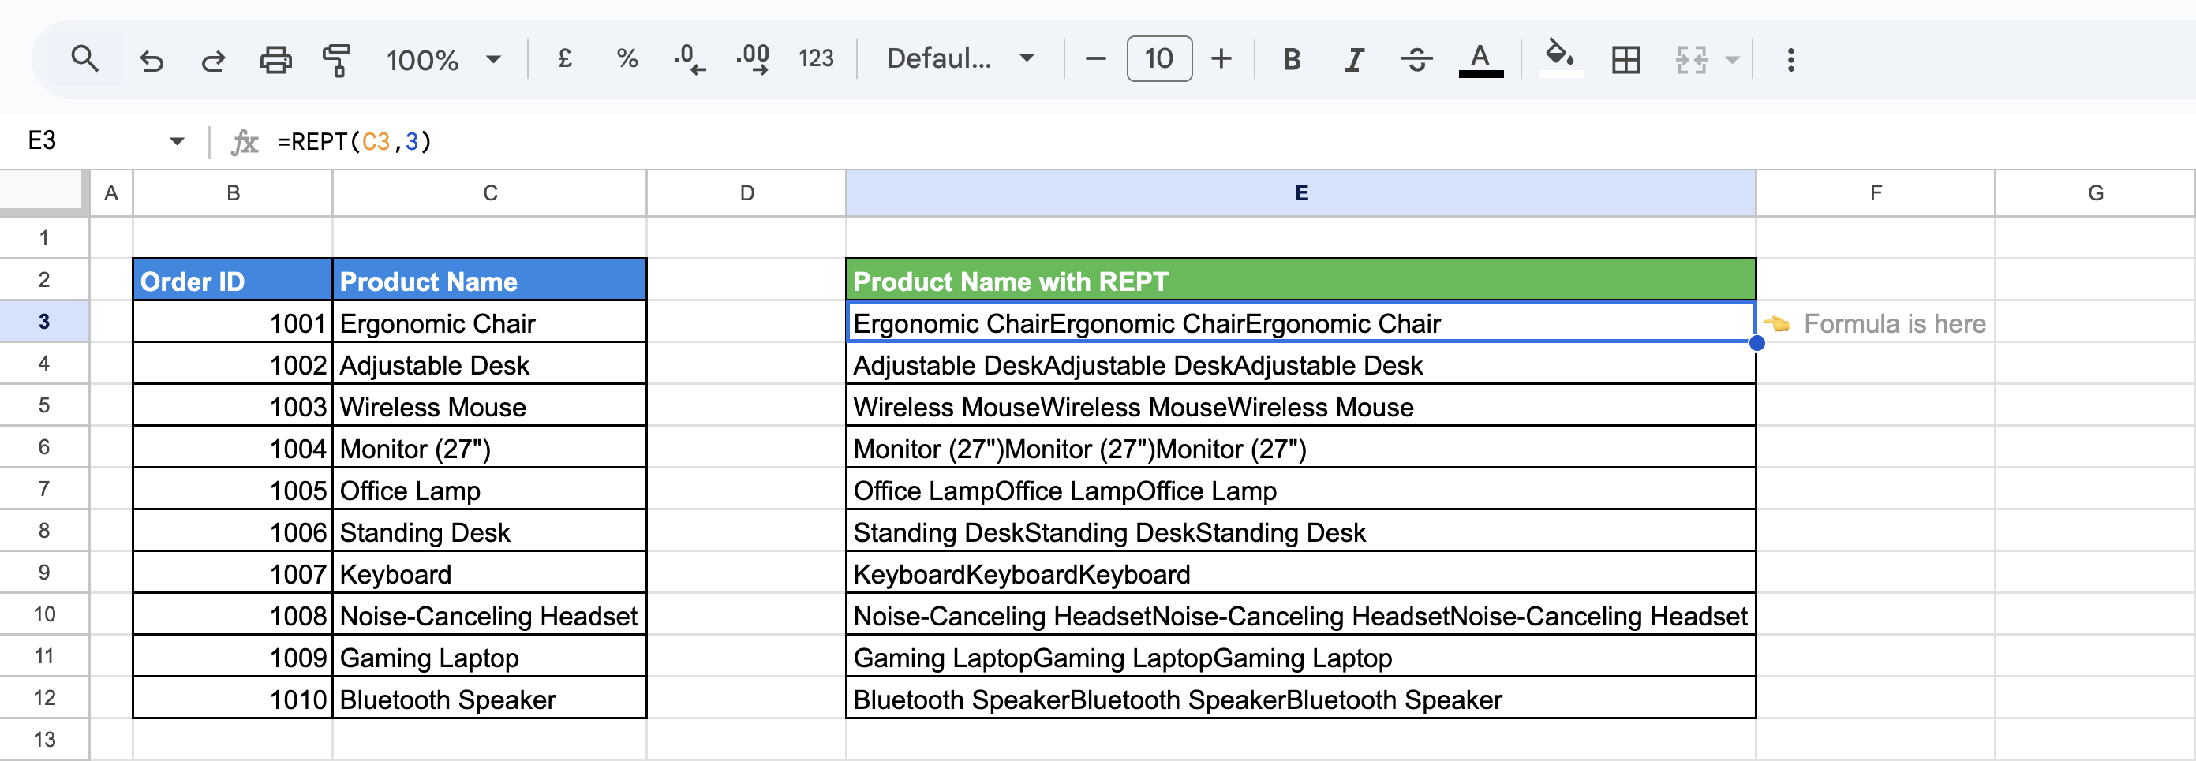Viewport: 2196px width, 761px height.
Task: Select cell containing 1001
Action: 233,322
